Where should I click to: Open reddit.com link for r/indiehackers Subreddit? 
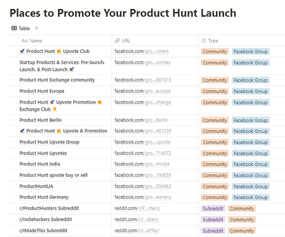click(x=137, y=219)
